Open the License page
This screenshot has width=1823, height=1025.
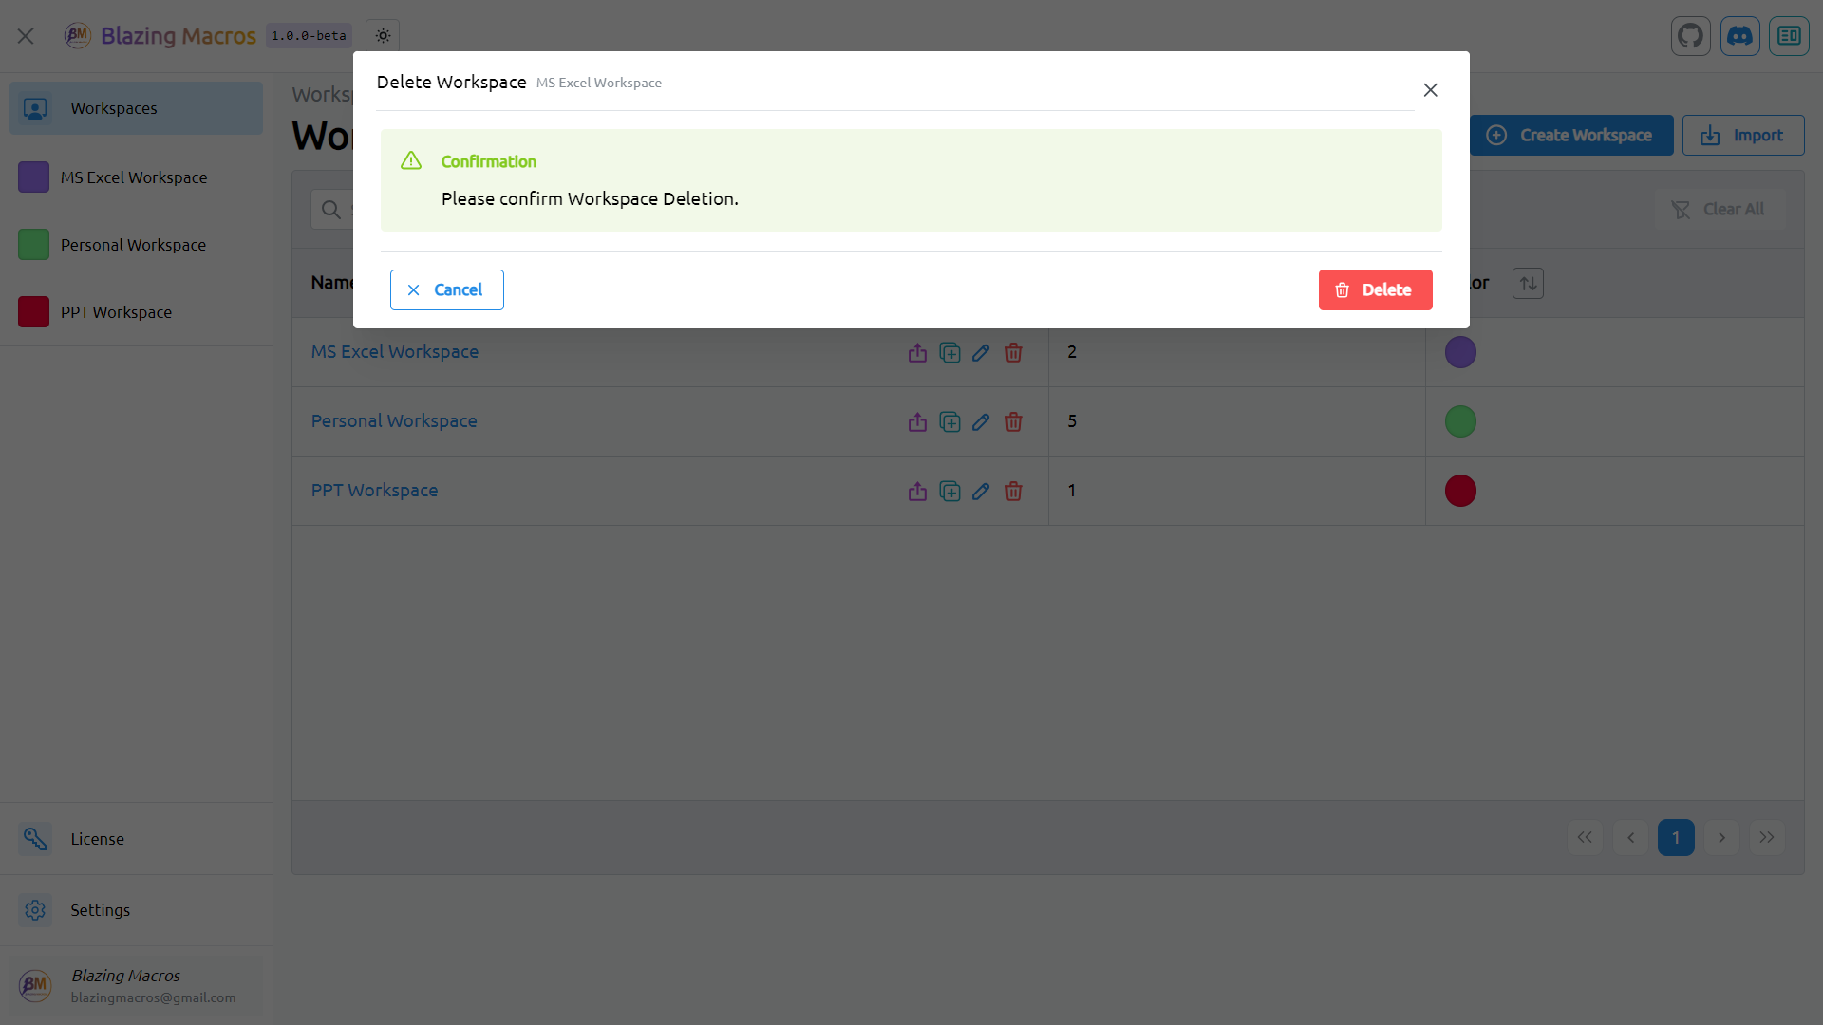coord(136,839)
